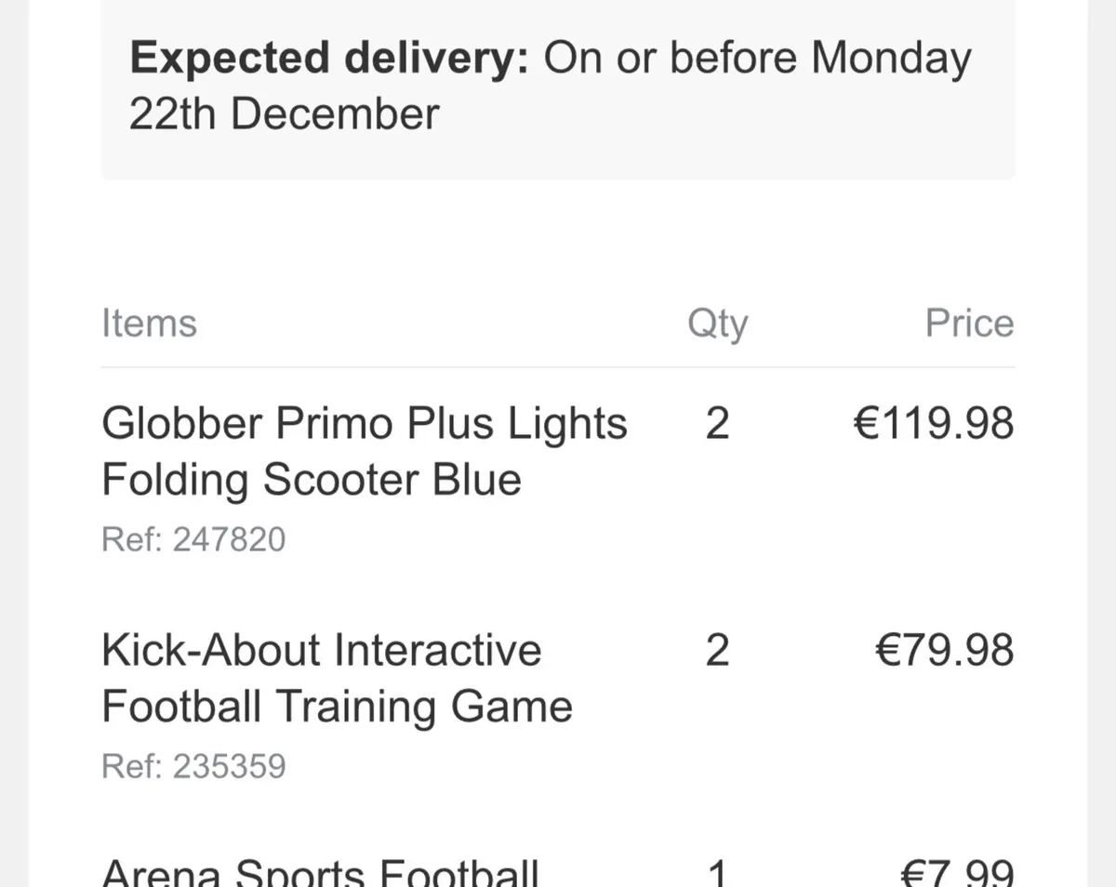
Task: Click the quantity 1 for Arena football
Action: click(717, 875)
